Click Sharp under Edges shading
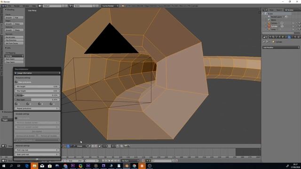Image resolution: width=301 pixels, height=169 pixels. click(18, 24)
